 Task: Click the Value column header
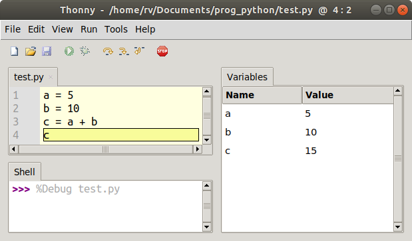348,95
